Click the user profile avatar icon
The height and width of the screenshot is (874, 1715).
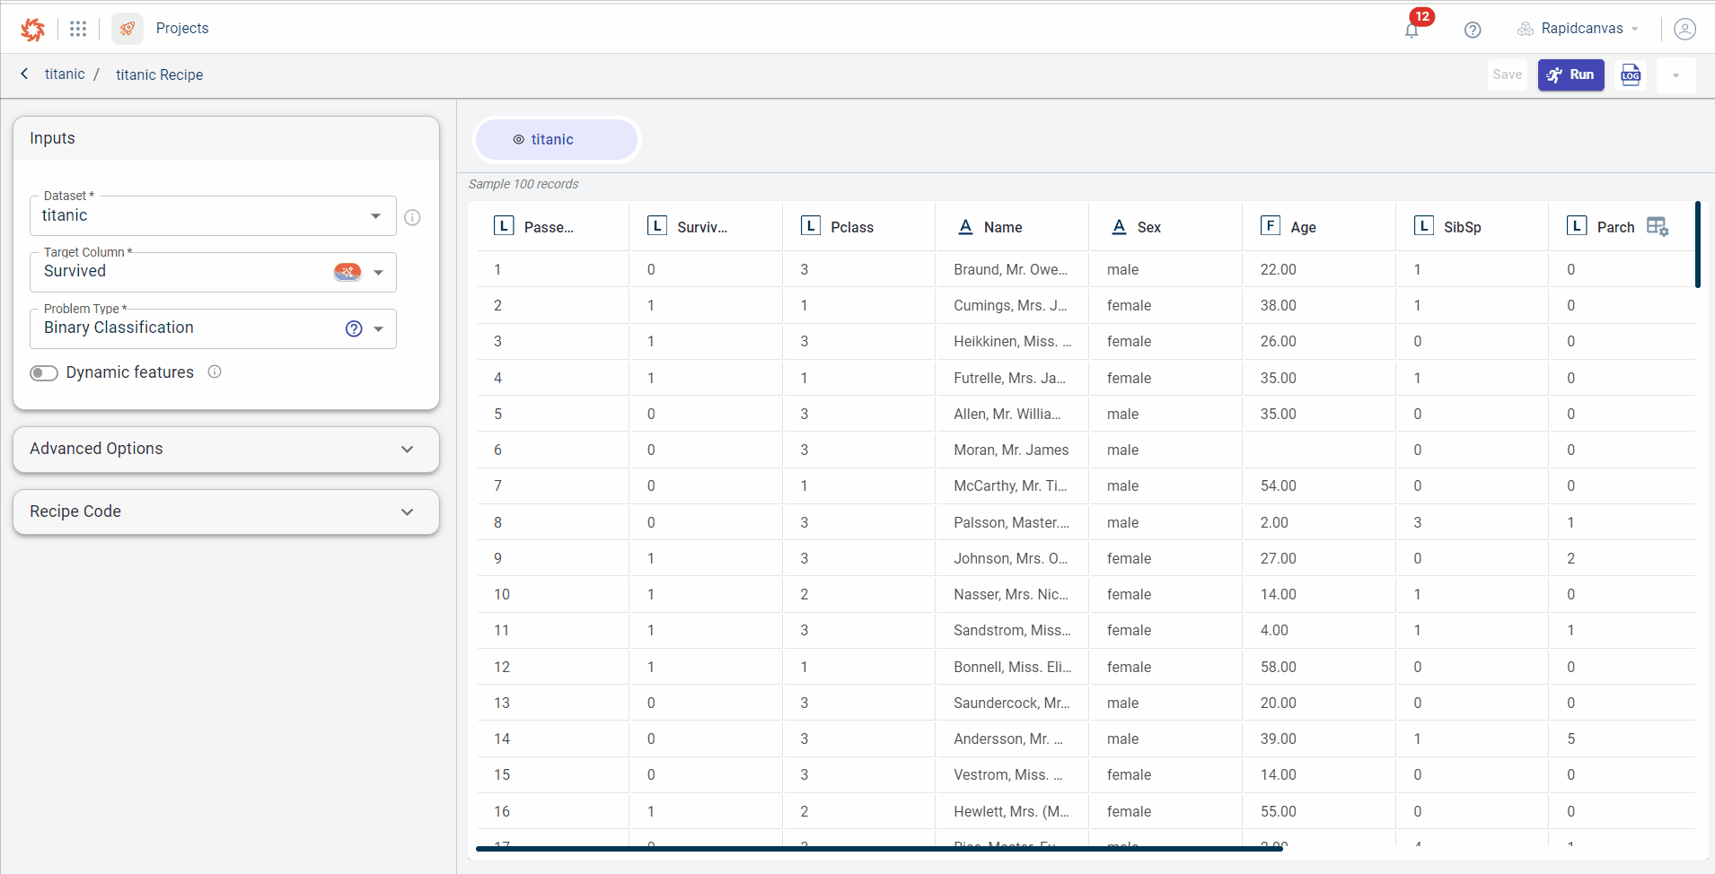click(x=1684, y=29)
